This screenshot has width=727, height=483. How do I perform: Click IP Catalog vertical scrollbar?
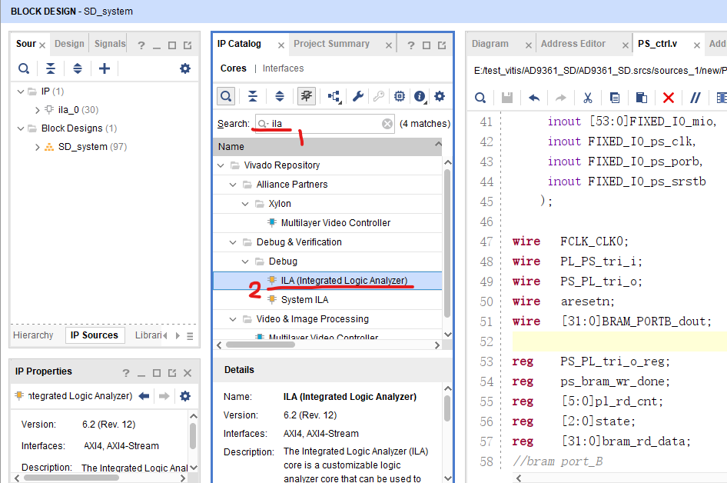tap(447, 244)
